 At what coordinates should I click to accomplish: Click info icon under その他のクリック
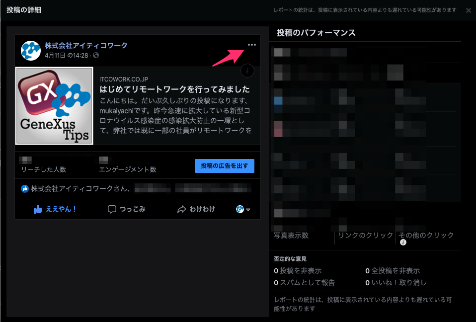pyautogui.click(x=403, y=242)
